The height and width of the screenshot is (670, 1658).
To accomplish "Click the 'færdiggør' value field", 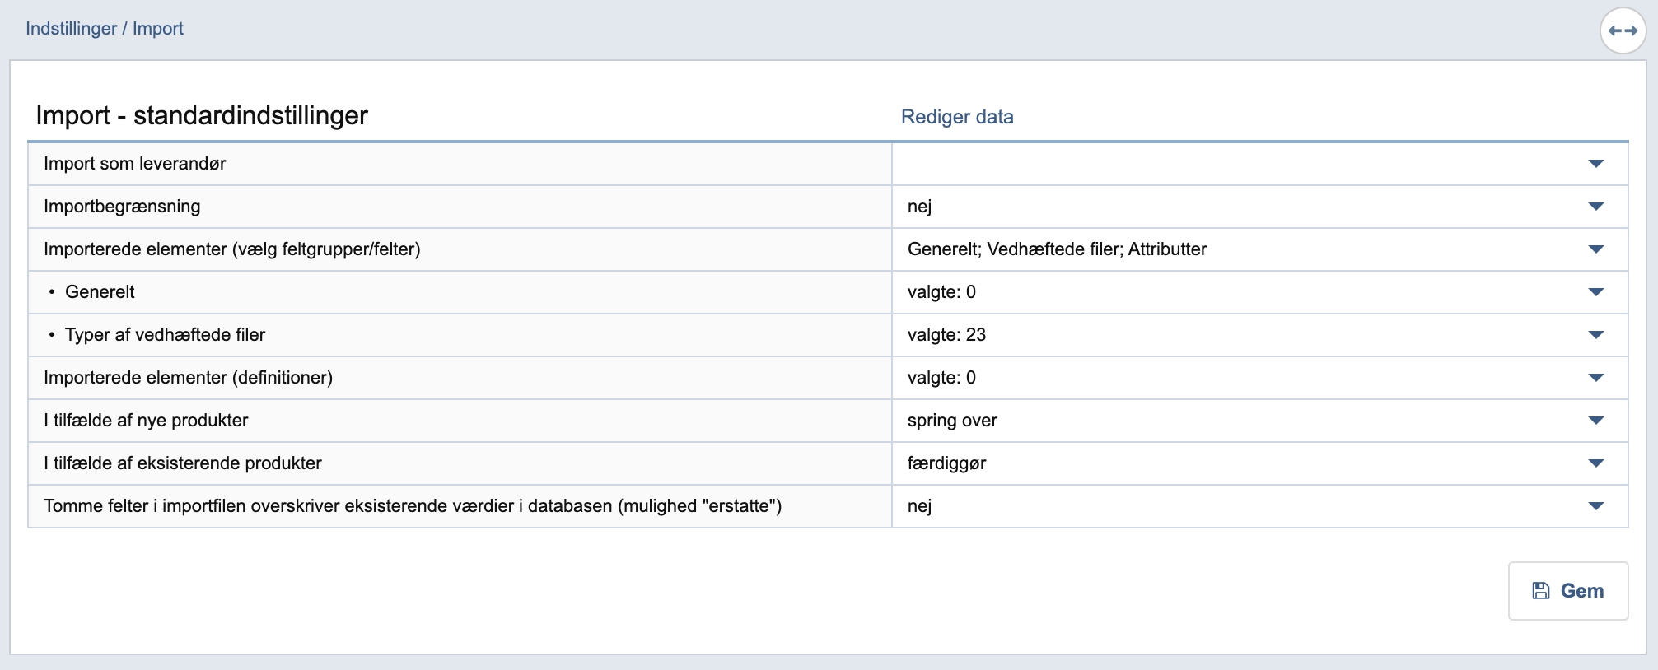I will coord(946,463).
